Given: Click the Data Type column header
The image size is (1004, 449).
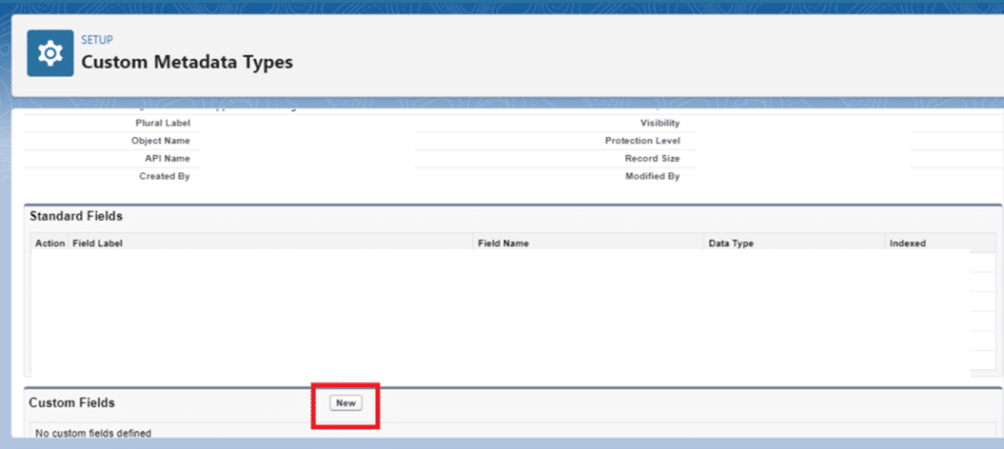Looking at the screenshot, I should [x=730, y=243].
